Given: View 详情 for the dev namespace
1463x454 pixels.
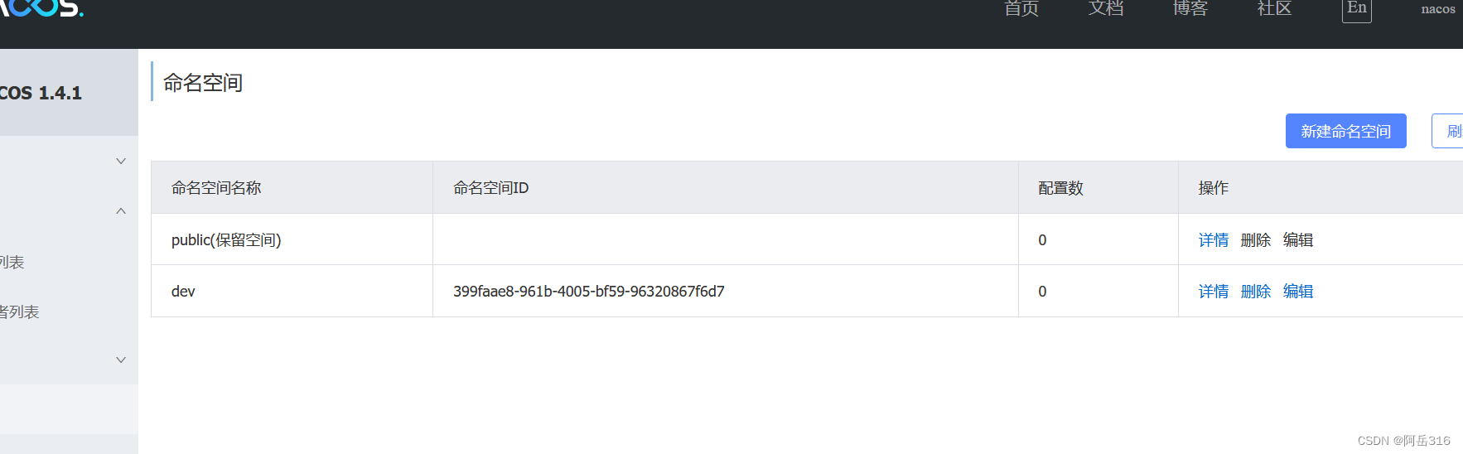Looking at the screenshot, I should click(x=1213, y=292).
